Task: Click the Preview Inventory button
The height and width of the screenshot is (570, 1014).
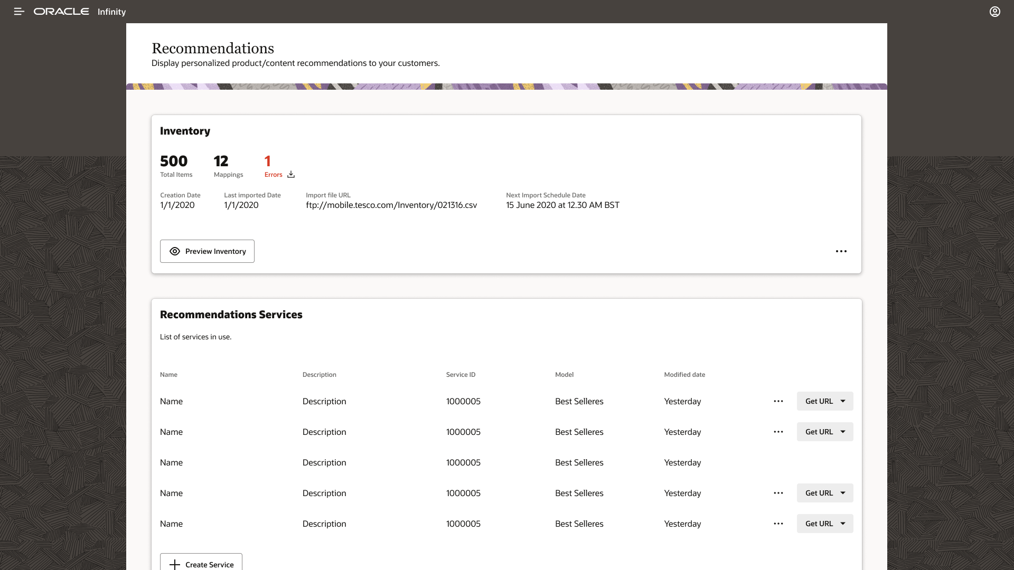Action: point(207,251)
